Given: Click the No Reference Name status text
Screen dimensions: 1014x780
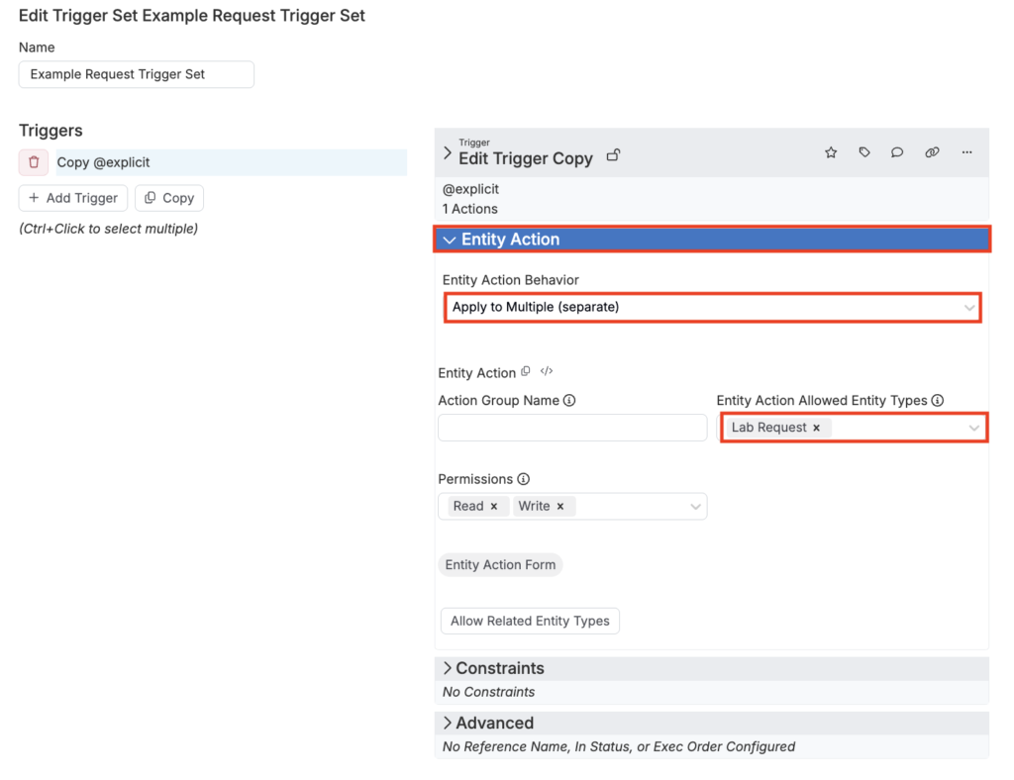Looking at the screenshot, I should [x=619, y=747].
